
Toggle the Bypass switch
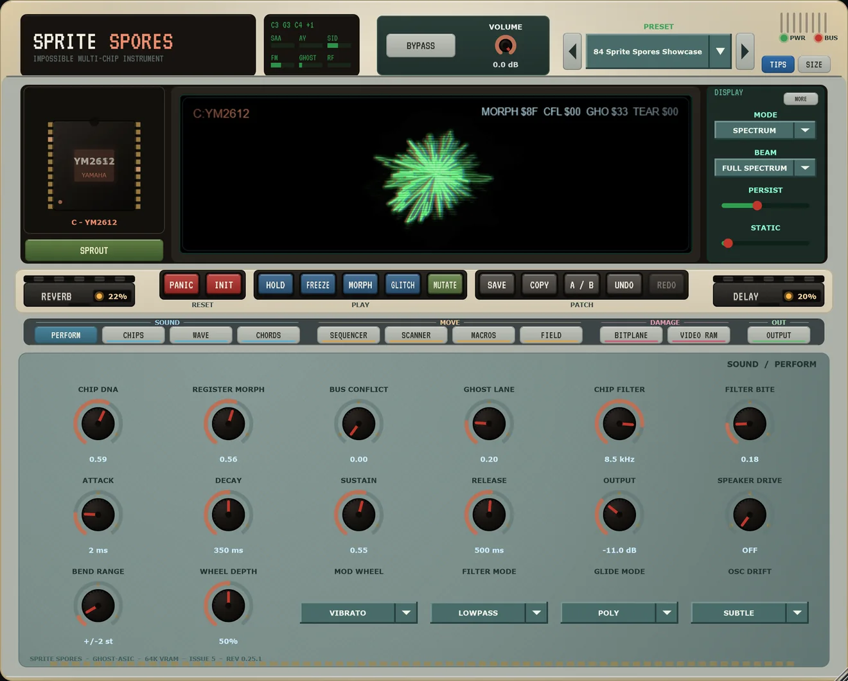coord(421,46)
